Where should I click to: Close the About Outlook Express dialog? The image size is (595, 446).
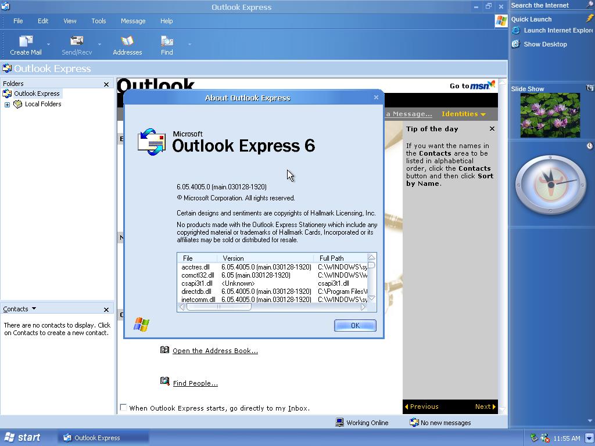point(376,98)
